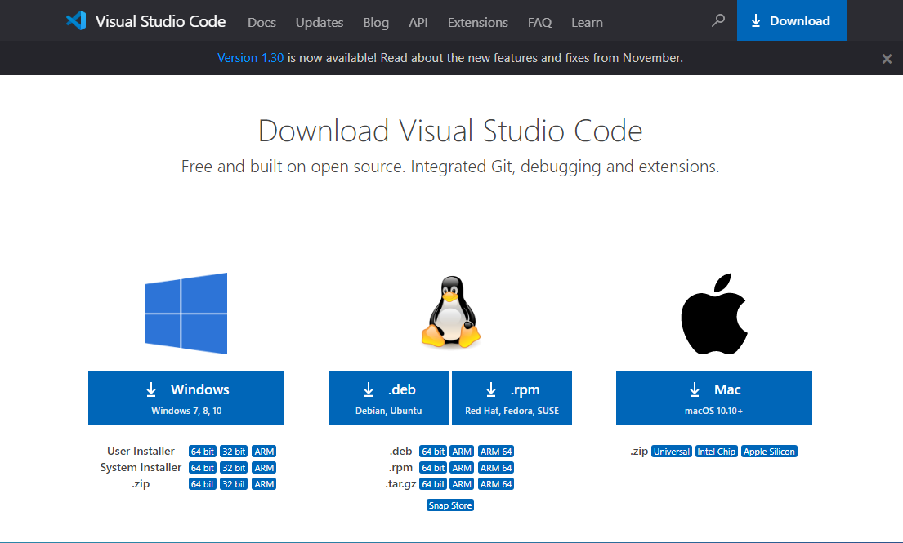Download the Windows 7, 8, 10 installer
This screenshot has height=543, width=903.
click(x=186, y=398)
